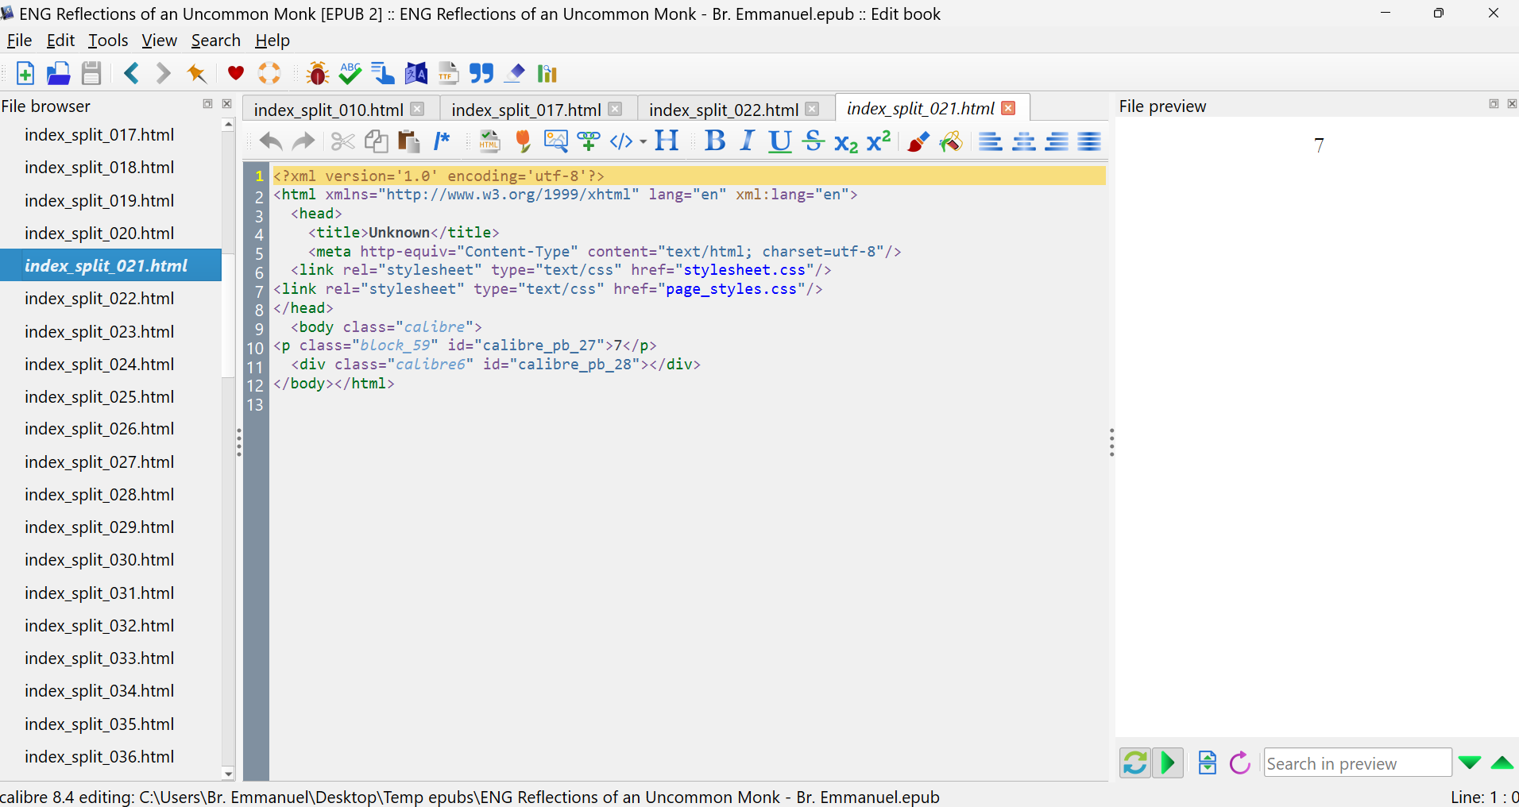The height and width of the screenshot is (807, 1519).
Task: Open stylesheet.css link in code
Action: [744, 270]
